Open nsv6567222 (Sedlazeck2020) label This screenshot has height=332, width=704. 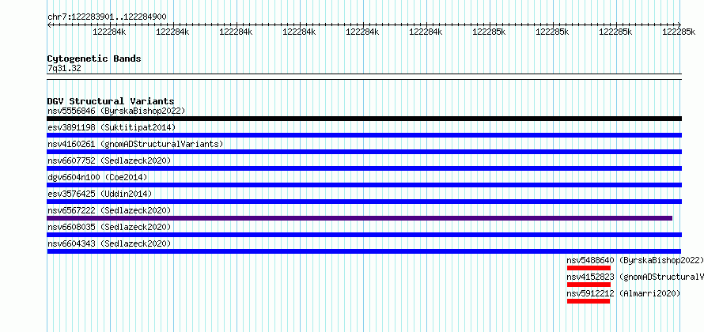pos(109,210)
